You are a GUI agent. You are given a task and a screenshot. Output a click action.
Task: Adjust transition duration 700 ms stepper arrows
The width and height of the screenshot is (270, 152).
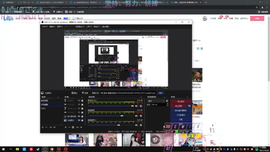pyautogui.click(x=167, y=105)
